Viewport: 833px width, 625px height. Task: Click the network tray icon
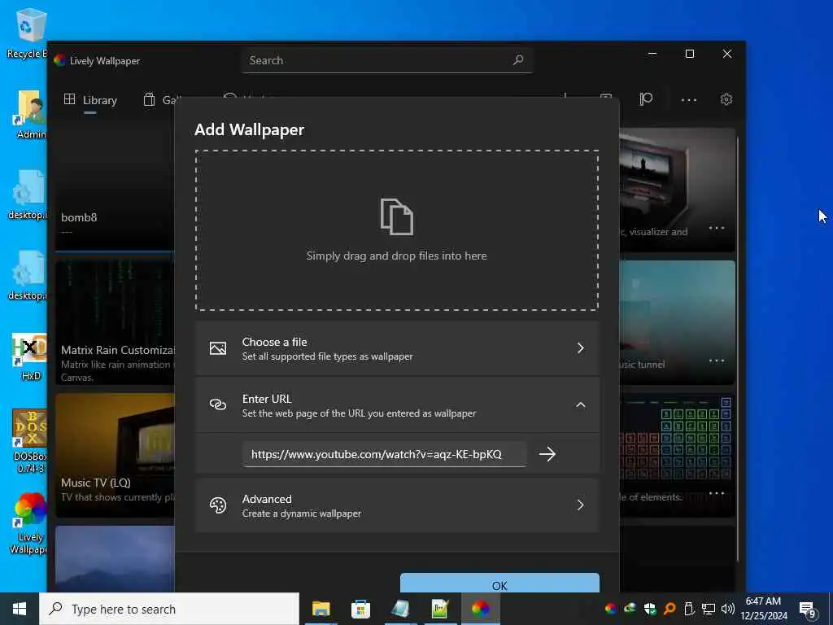(x=709, y=609)
